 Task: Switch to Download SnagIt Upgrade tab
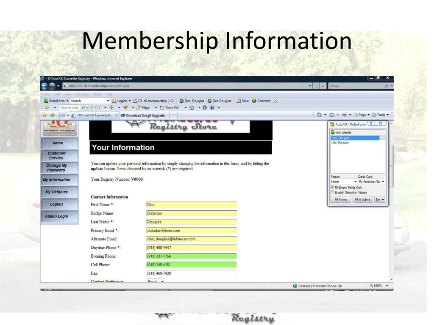[x=143, y=116]
